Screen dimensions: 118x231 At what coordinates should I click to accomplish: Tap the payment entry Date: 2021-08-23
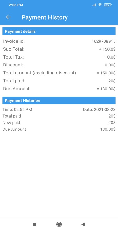99,109
